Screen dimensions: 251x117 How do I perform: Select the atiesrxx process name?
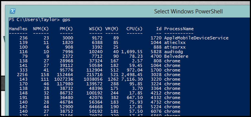click(175, 47)
